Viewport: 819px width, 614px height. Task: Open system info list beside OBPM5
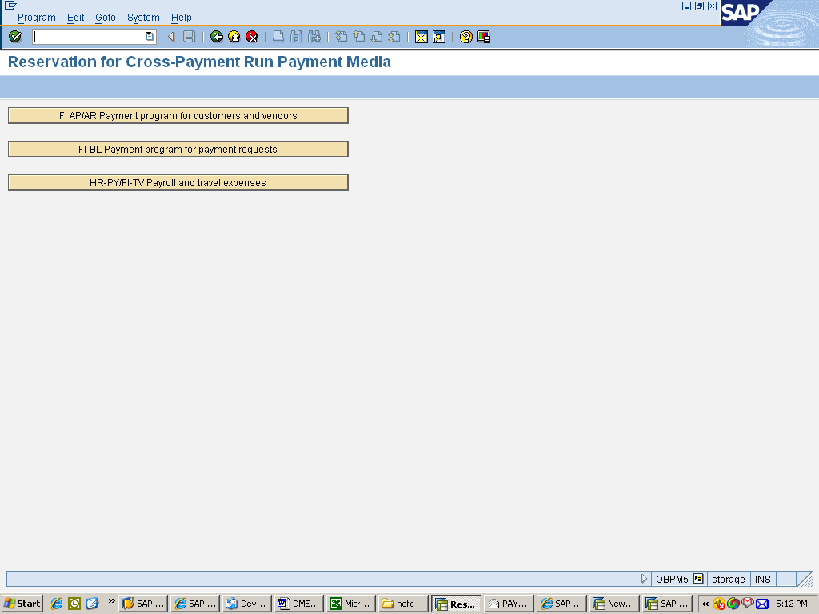point(698,579)
